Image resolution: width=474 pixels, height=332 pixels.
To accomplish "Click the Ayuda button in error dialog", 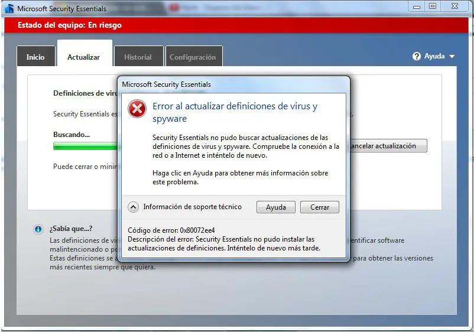I will coord(275,207).
